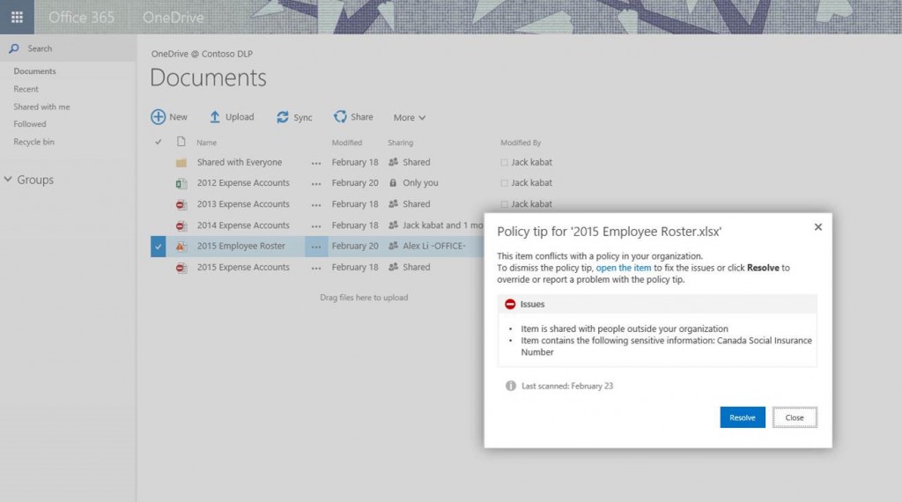Screen dimensions: 902x502
Task: Collapse the Groups section chevron
Action: click(x=8, y=180)
